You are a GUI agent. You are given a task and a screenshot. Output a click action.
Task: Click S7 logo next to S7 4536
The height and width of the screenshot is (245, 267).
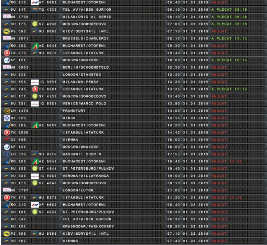point(35,24)
